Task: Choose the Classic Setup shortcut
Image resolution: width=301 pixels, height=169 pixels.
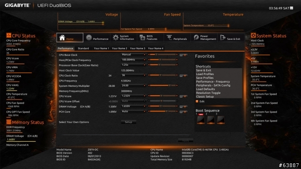Action: (205, 97)
